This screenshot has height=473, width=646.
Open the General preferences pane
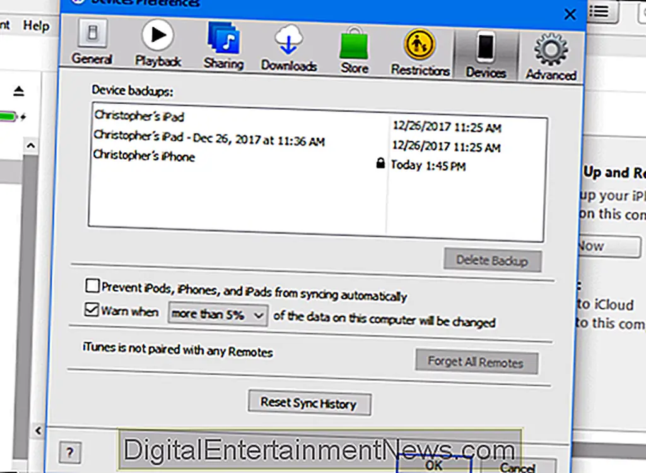[92, 43]
